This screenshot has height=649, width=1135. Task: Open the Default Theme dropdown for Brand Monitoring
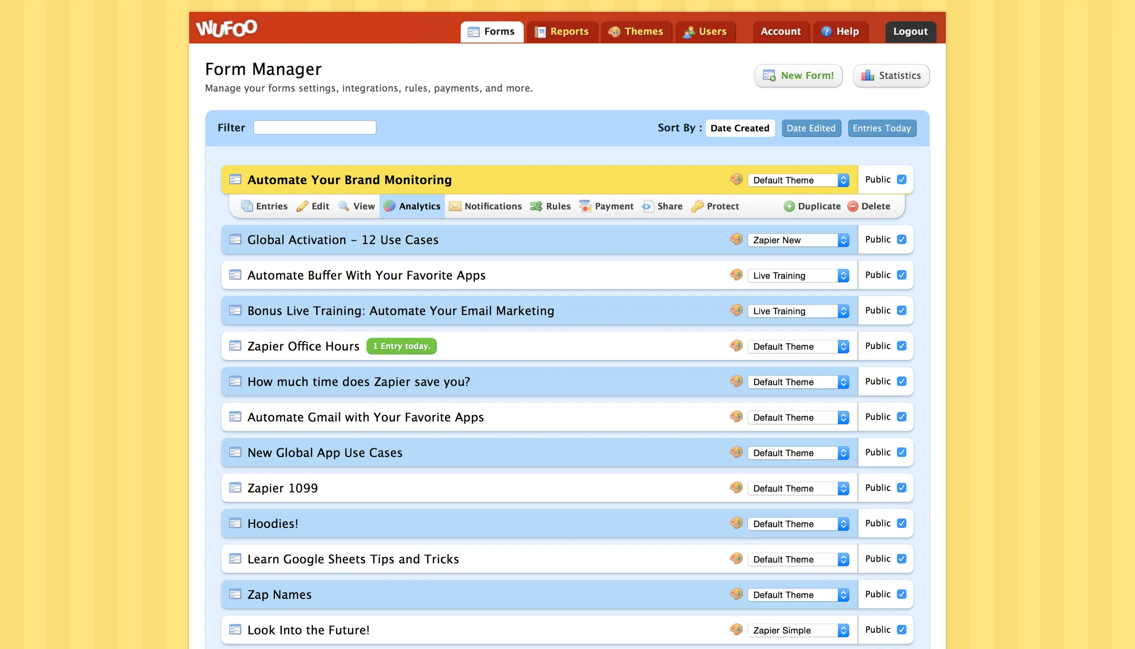(798, 180)
